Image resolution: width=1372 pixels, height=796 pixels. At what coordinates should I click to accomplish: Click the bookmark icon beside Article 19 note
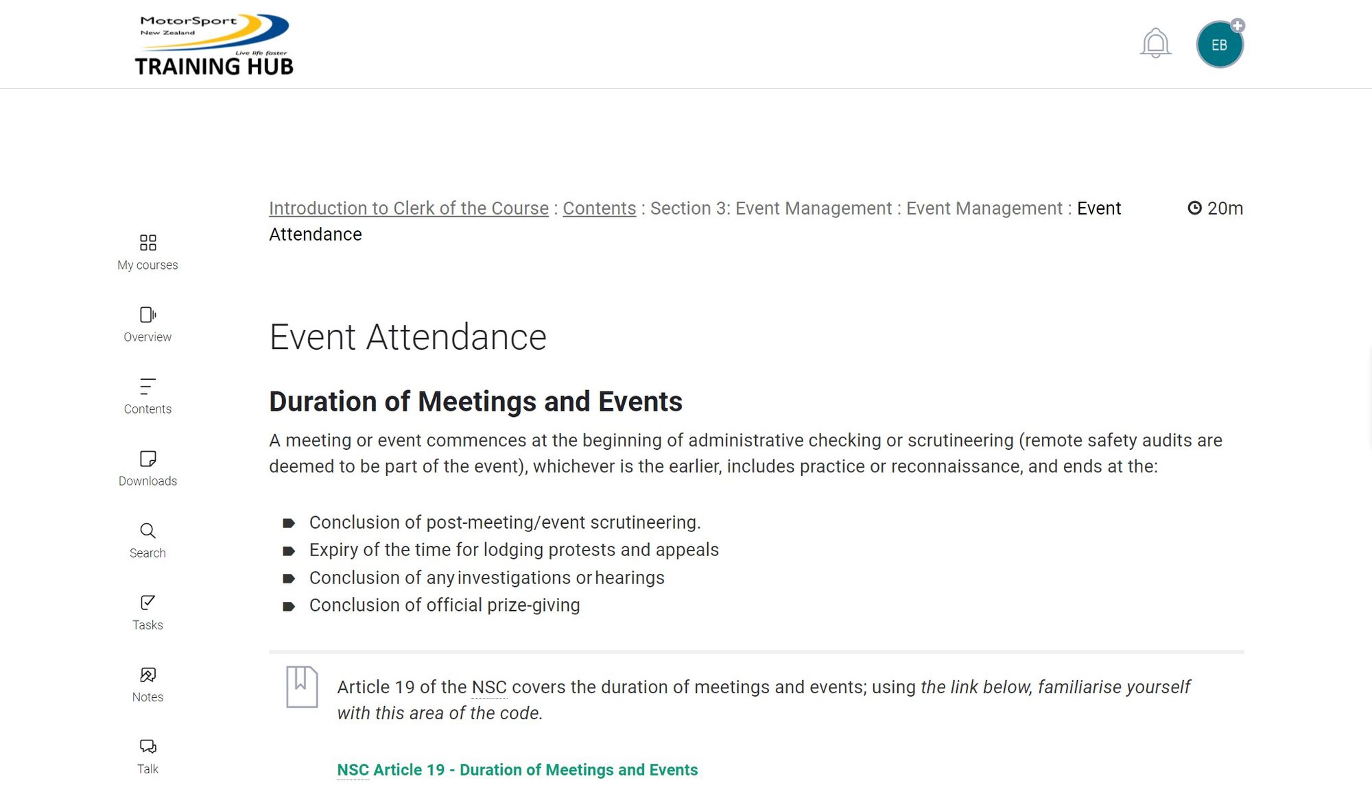[x=302, y=686]
